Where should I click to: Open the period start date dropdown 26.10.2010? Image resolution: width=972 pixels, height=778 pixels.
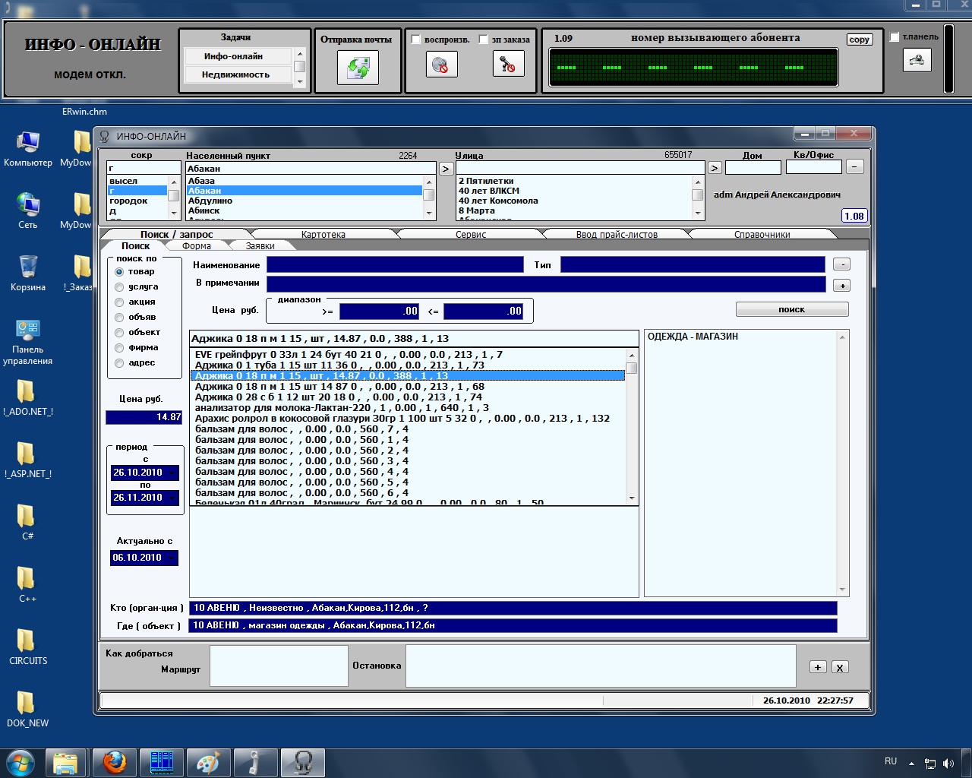[x=173, y=473]
